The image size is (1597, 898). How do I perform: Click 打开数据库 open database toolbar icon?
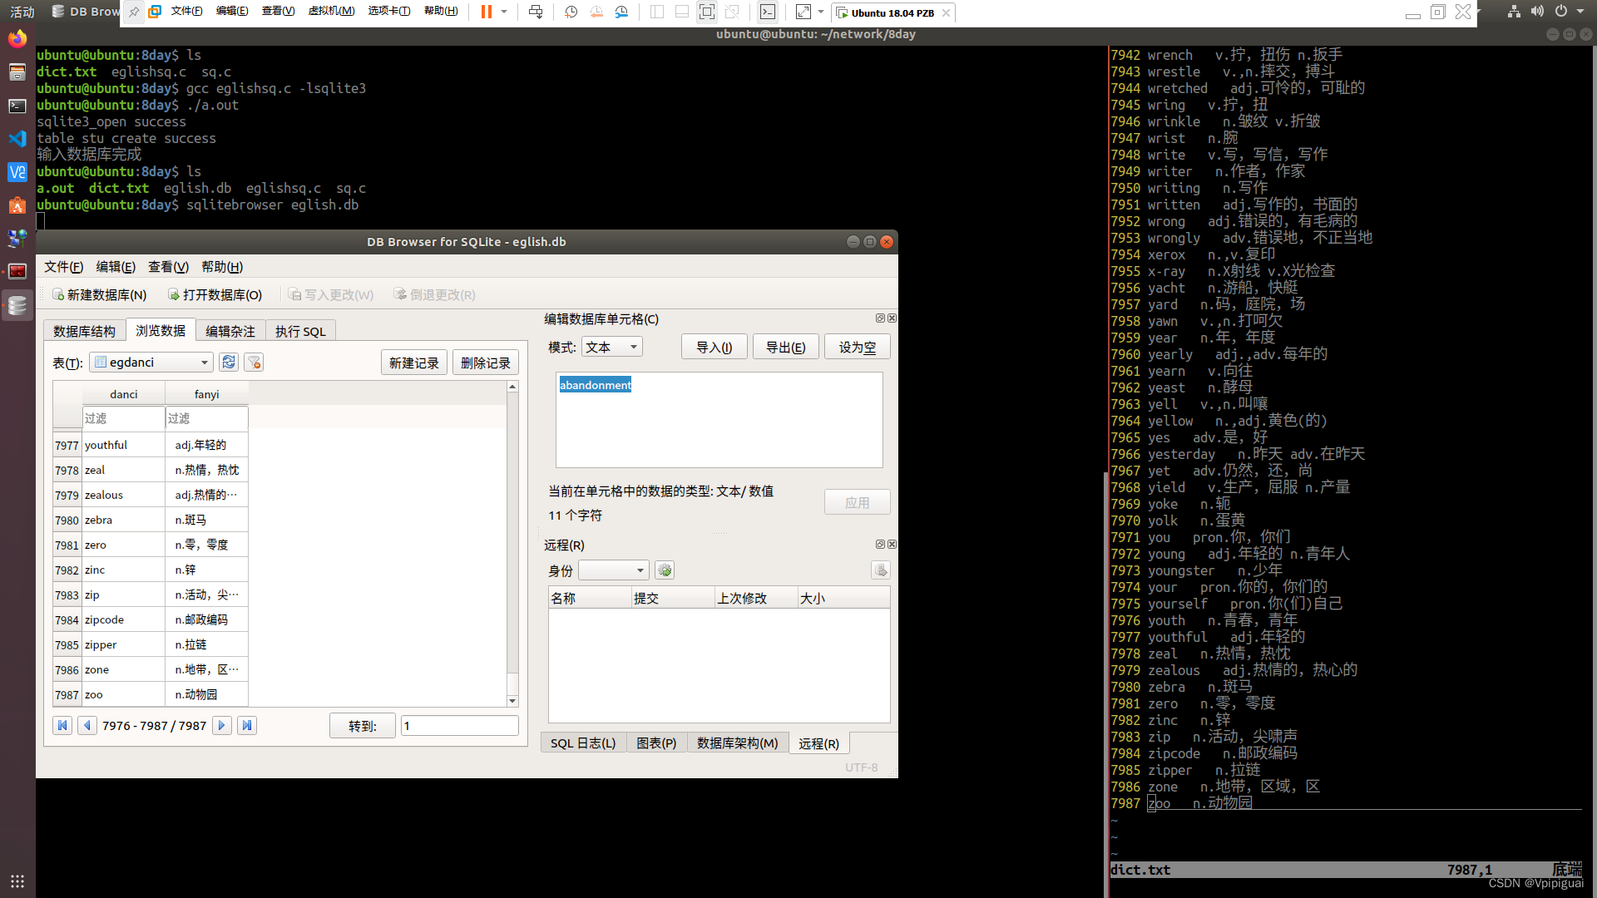[x=173, y=294]
